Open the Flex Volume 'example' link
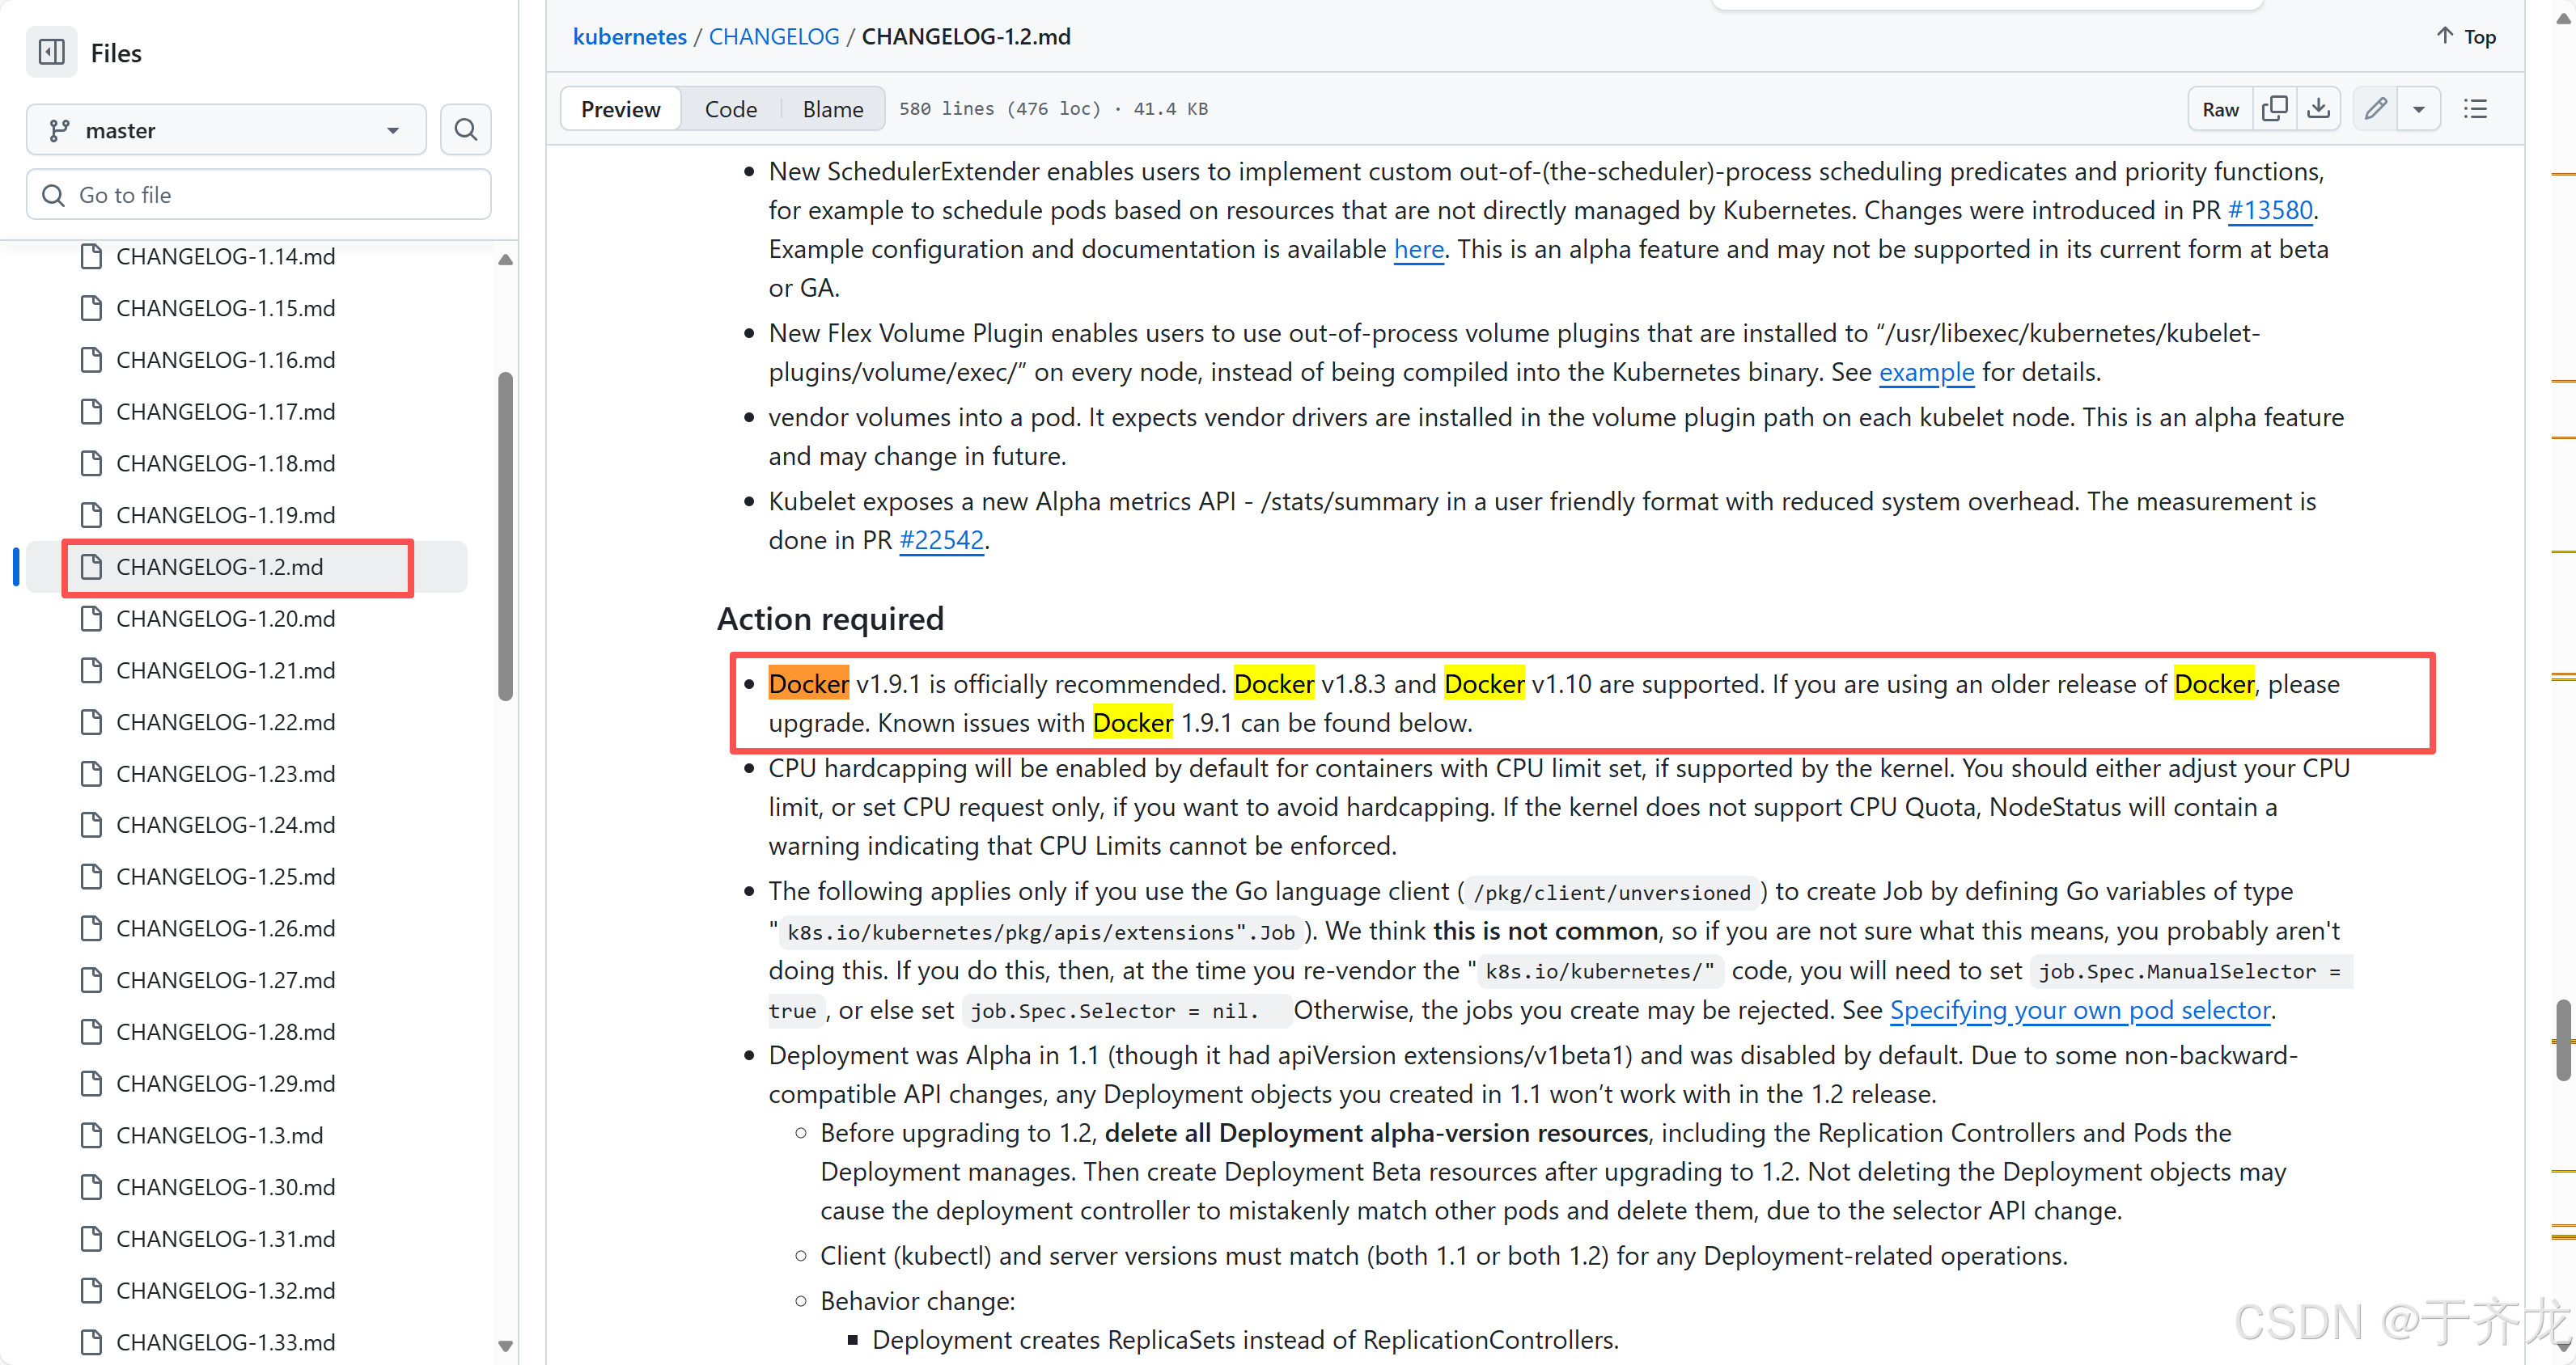The width and height of the screenshot is (2576, 1365). click(1926, 372)
